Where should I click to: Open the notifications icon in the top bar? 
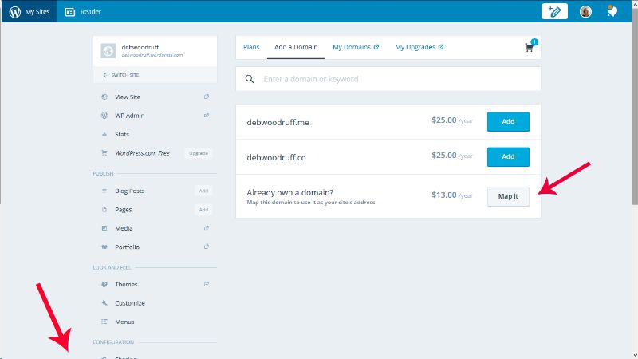[x=612, y=11]
